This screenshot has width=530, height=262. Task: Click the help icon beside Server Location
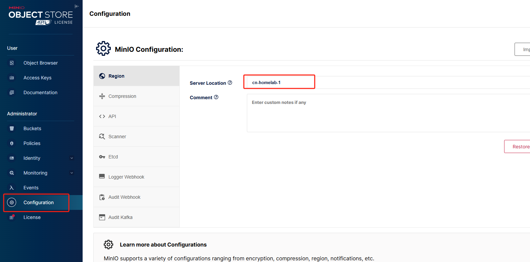pyautogui.click(x=230, y=83)
